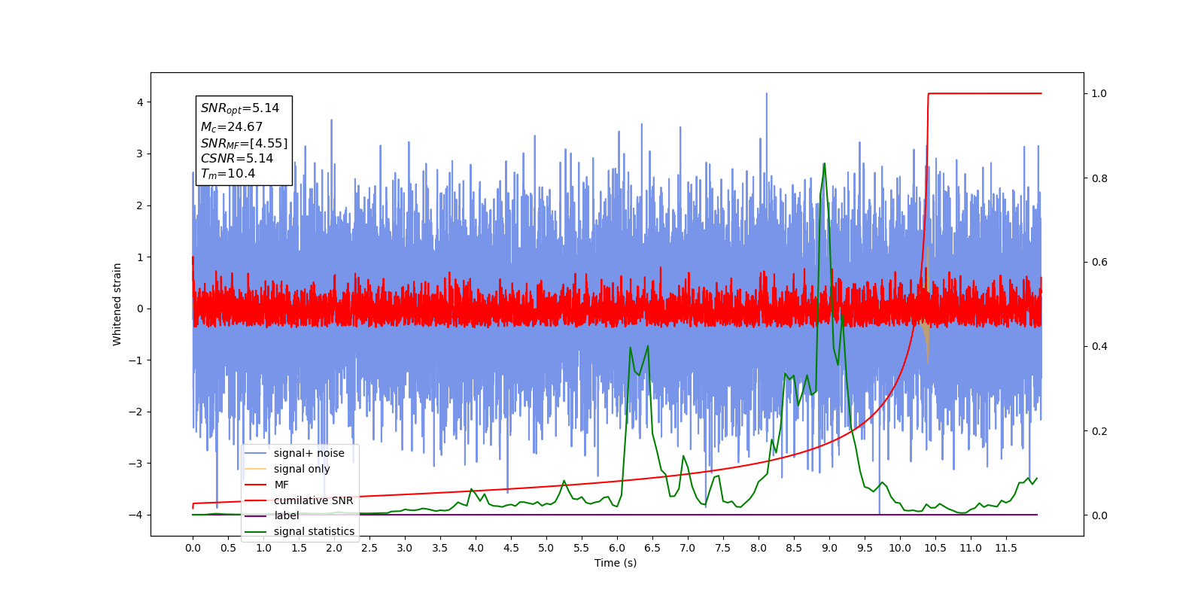Click the 'Time (s)' x-axis label

pos(616,563)
